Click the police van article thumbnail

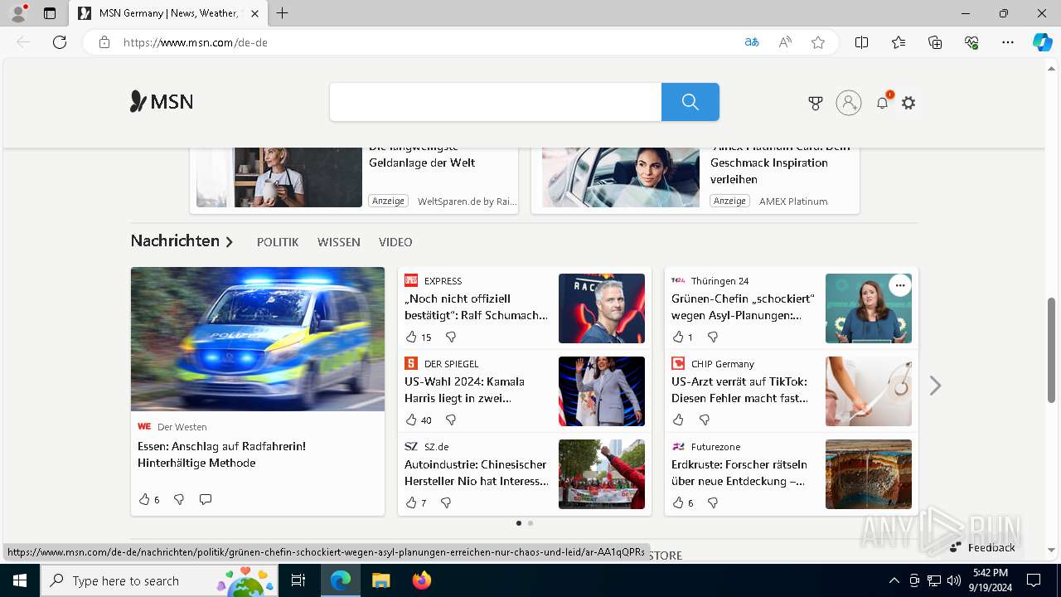click(x=258, y=339)
